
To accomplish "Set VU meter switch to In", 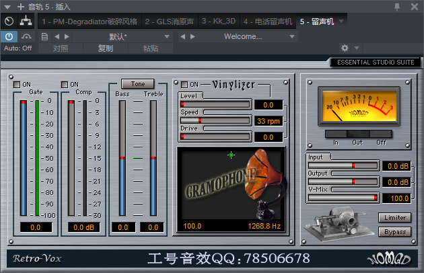I will (336, 134).
